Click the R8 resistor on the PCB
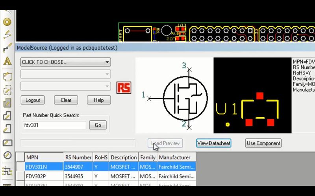315x196 pixels. 154,31
